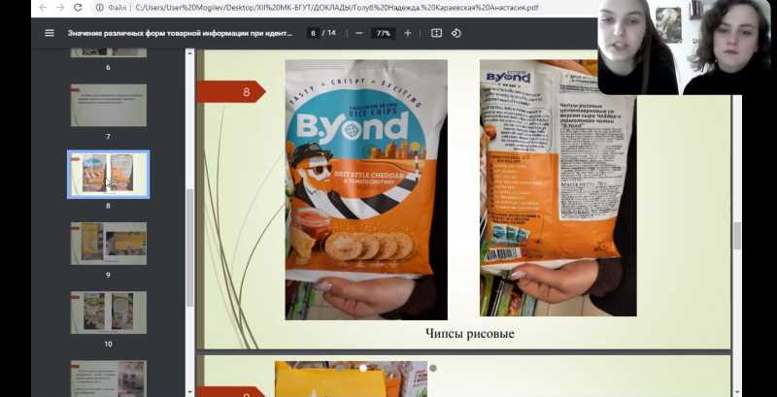Click the left webcam participant video
Screen dimensions: 777x397
pyautogui.click(x=638, y=48)
